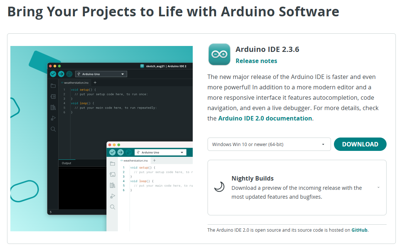404x248 pixels.
Task: Open Arduino Uno board selector in light window
Action: [x=160, y=152]
